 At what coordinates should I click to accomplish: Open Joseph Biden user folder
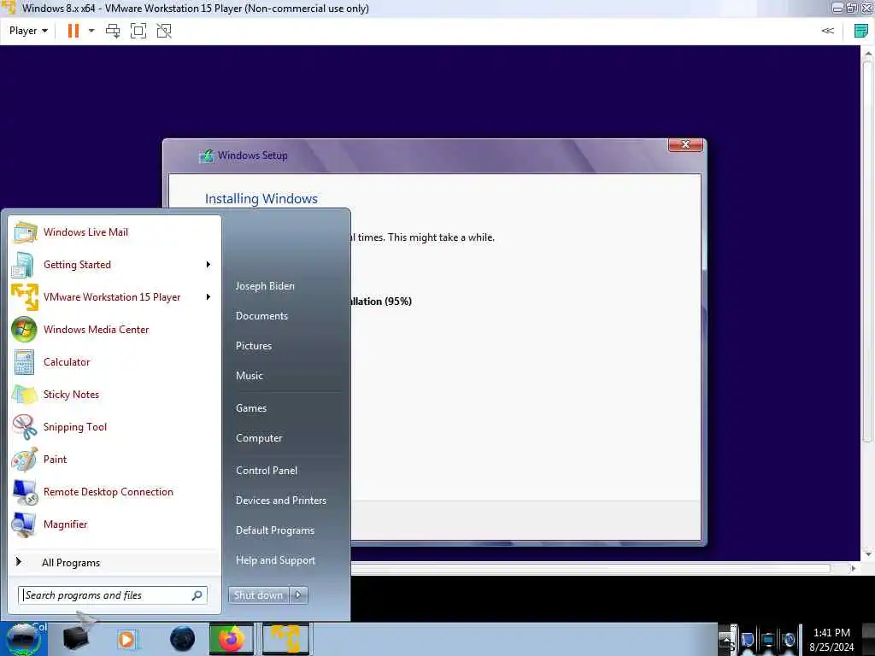coord(265,285)
